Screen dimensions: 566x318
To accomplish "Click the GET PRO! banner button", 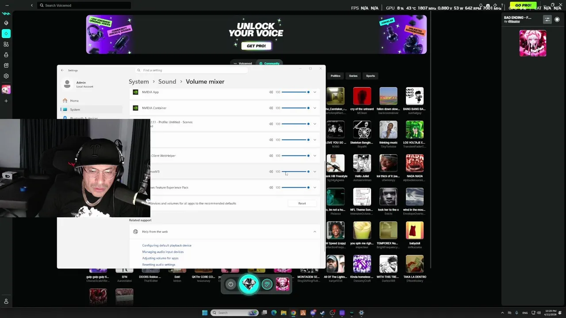I will click(x=256, y=46).
